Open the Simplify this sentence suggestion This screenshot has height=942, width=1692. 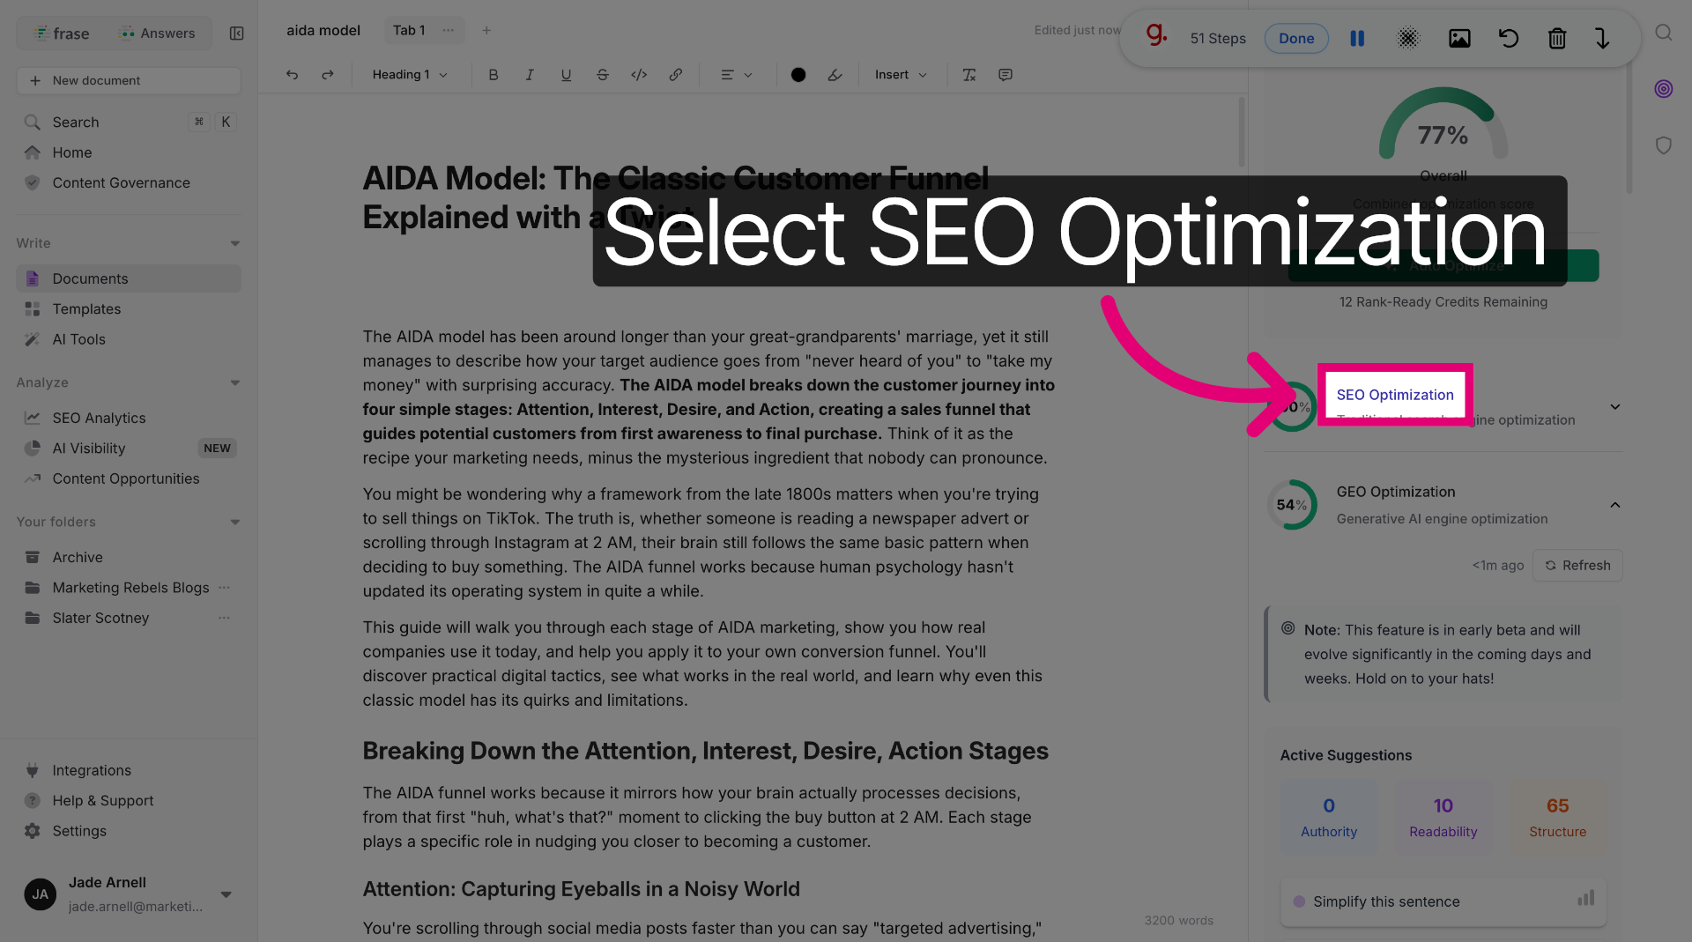(x=1443, y=901)
